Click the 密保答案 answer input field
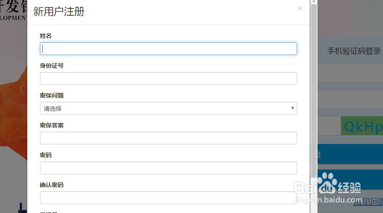 (x=168, y=138)
